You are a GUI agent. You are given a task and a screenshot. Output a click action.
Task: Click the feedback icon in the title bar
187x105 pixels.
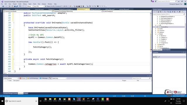(156, 1)
